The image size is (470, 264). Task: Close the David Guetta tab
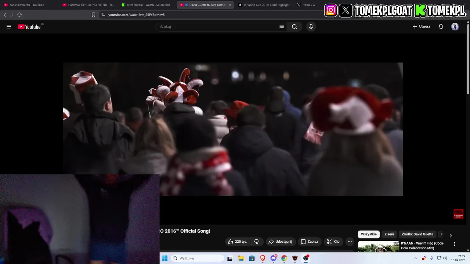230,5
